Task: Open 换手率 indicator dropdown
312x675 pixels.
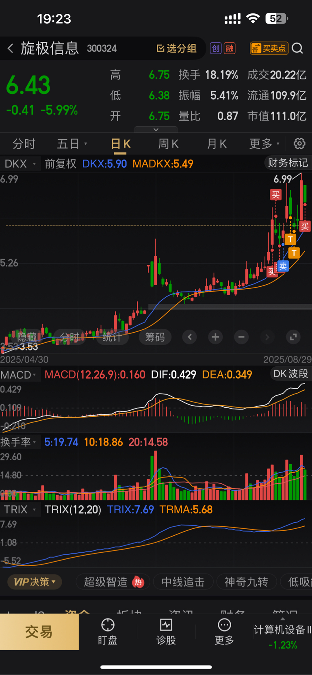Action: pyautogui.click(x=19, y=442)
